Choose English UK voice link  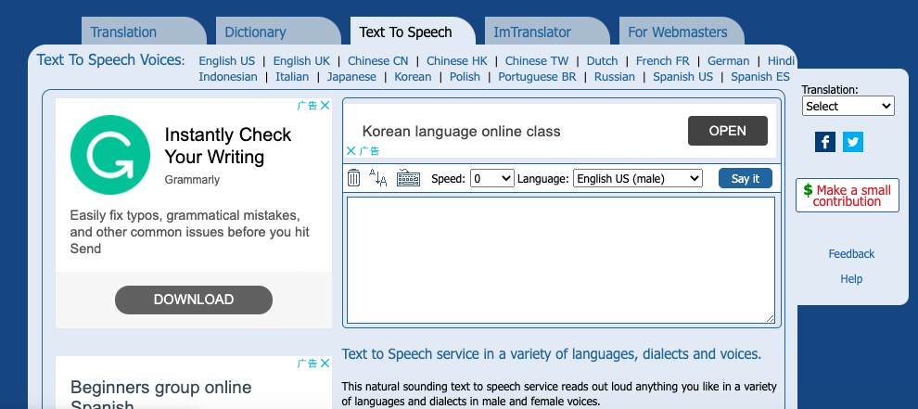point(301,61)
